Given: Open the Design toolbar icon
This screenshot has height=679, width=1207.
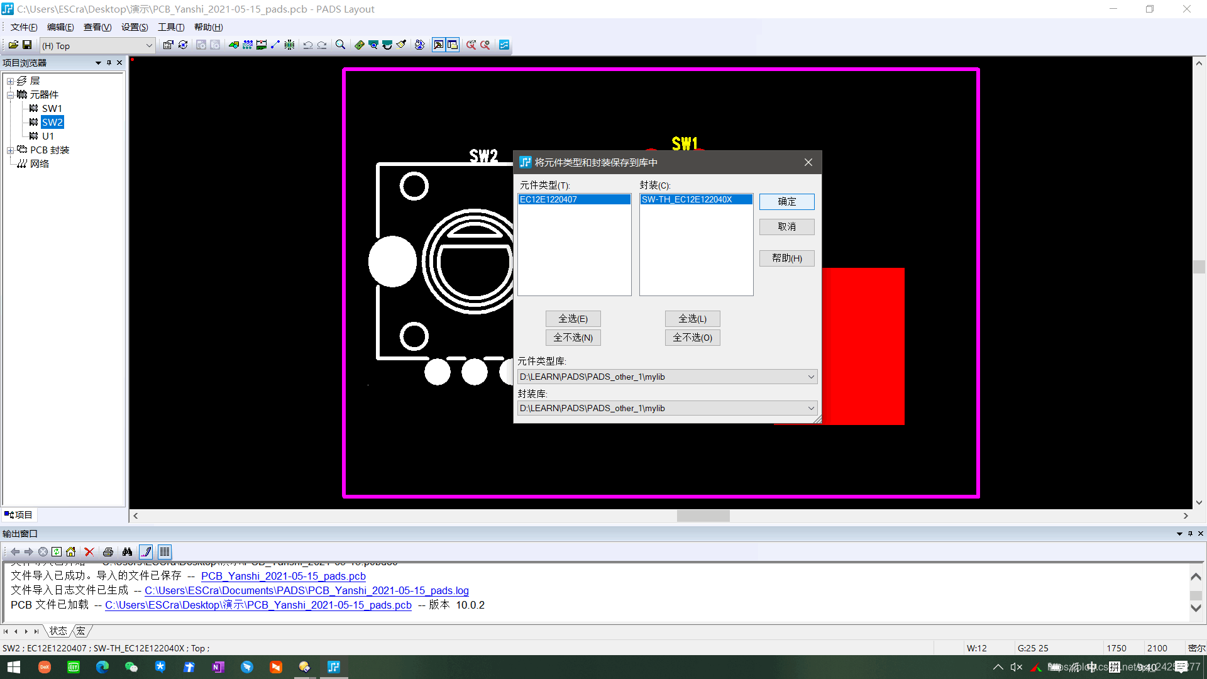Looking at the screenshot, I should tap(248, 45).
